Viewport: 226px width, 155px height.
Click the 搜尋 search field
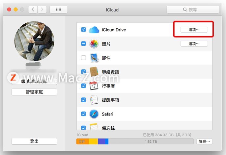tap(193, 10)
